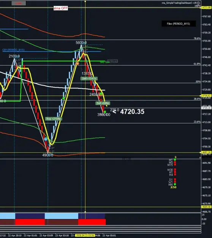The image size is (212, 238).
Task: Click the orange down-arrow sell signal marker
Action: (x=77, y=64)
